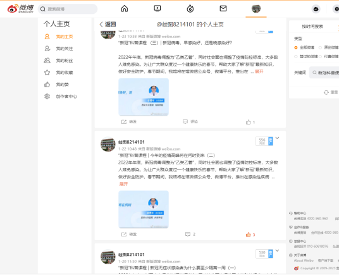Like the 1-23 10:38 post
The image size is (339, 275).
pos(250,122)
